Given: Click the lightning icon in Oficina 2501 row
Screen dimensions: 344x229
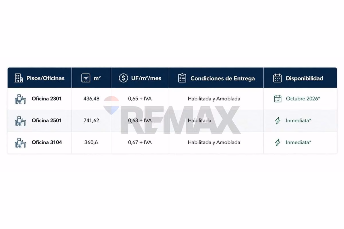Looking at the screenshot, I should 277,121.
